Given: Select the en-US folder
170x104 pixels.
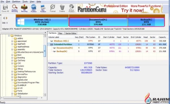Looking at the screenshot, I should tap(20, 88).
